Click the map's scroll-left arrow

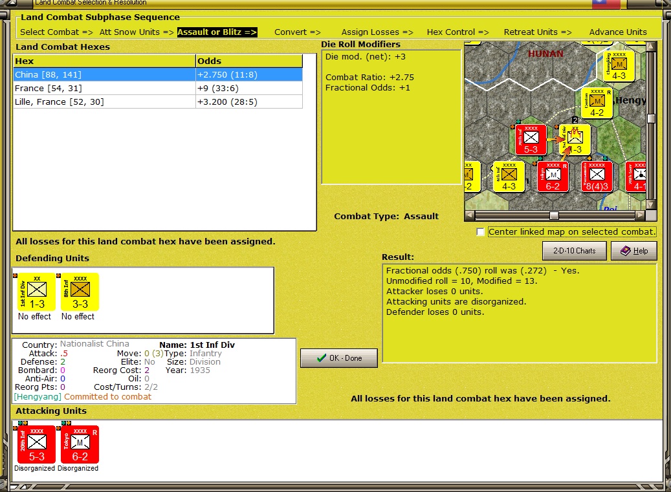click(470, 215)
